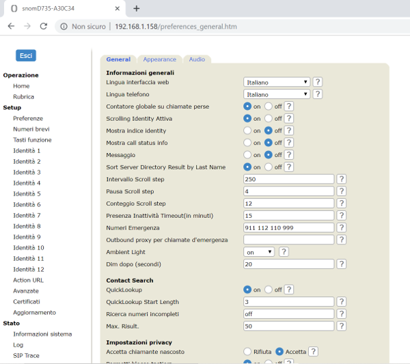
Task: Open help for Mostra indice identity
Action: 289,130
